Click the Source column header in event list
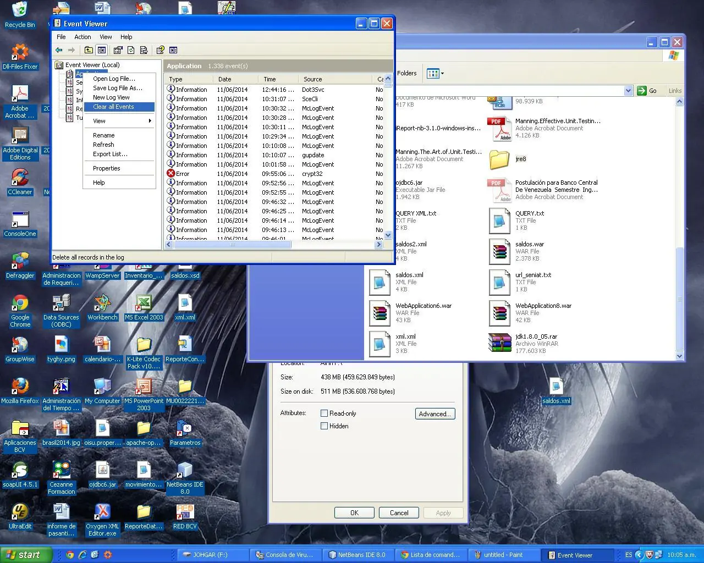Screen dimensions: 704x563 coord(335,79)
